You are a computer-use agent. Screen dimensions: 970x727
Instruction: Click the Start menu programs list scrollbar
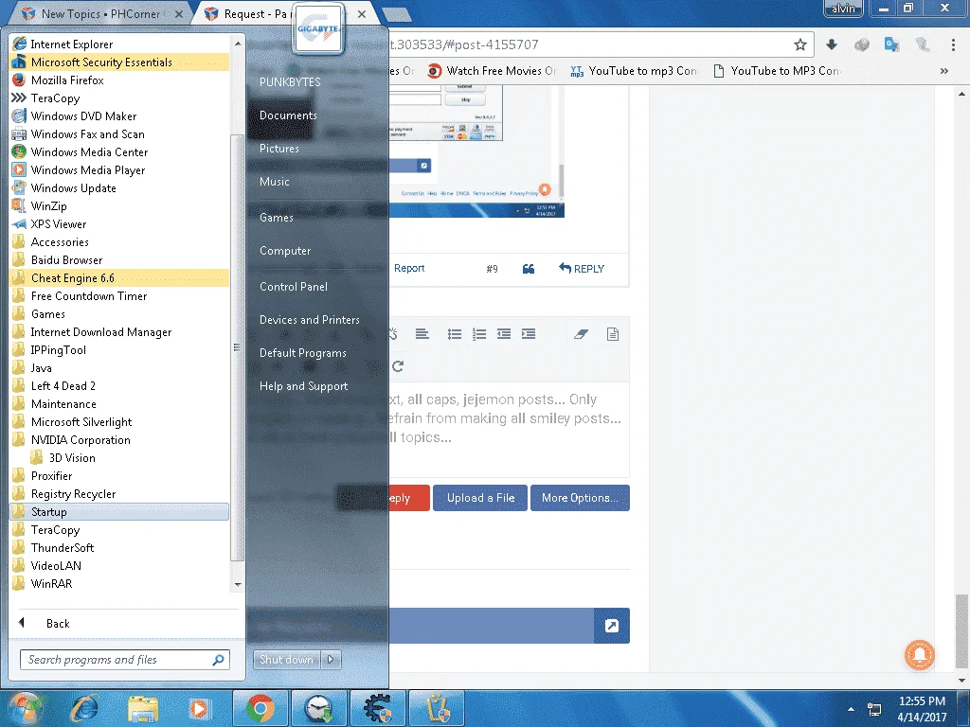point(237,346)
